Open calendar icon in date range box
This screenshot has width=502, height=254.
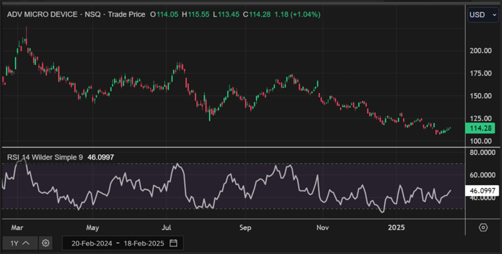tap(173, 242)
